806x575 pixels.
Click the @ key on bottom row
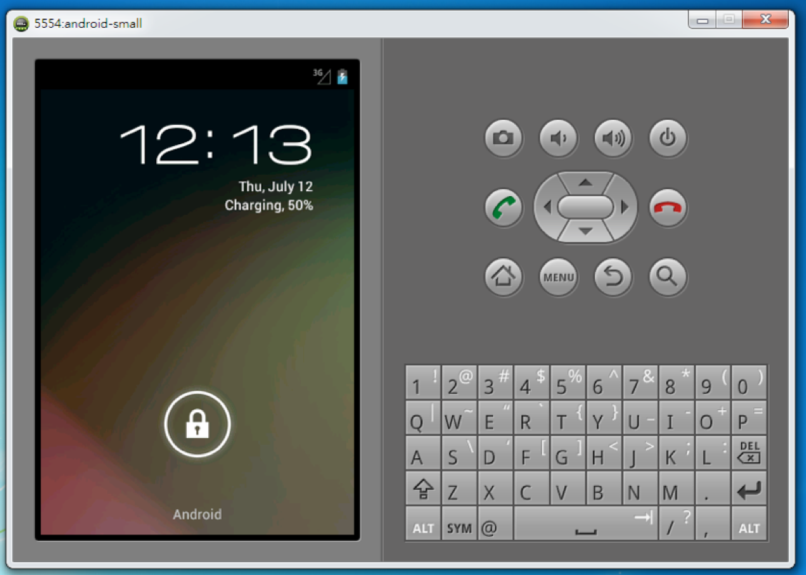coord(495,524)
